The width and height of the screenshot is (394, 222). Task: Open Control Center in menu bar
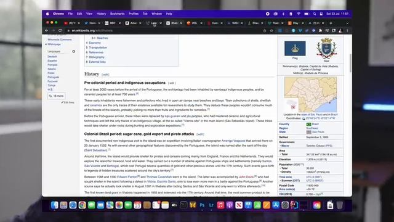[x=321, y=14]
